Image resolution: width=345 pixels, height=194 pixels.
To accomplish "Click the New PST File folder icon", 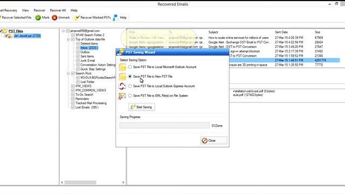I will [x=122, y=77].
